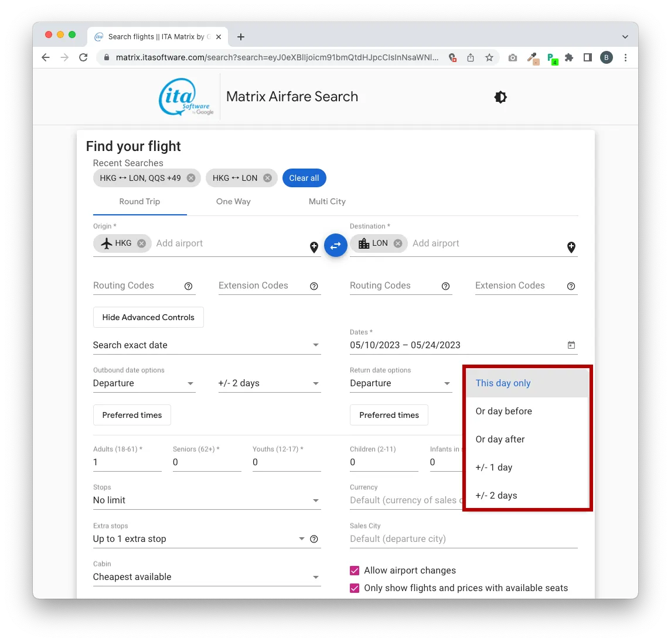The width and height of the screenshot is (671, 642).
Task: Open the Dates calendar picker icon
Action: tap(571, 345)
